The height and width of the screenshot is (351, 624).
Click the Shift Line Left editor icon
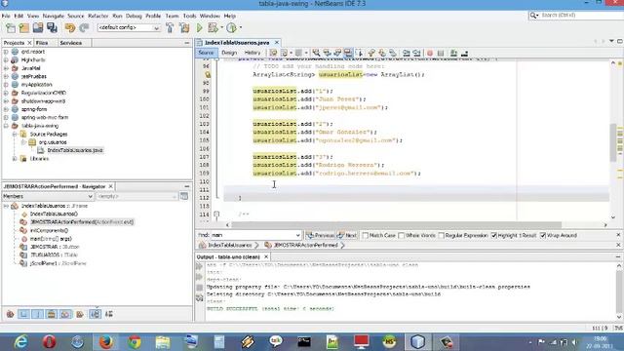pyautogui.click(x=406, y=53)
